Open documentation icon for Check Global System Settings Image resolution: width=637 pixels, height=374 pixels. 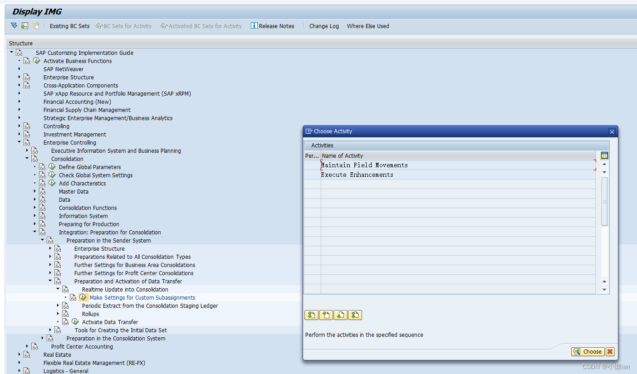click(x=42, y=175)
